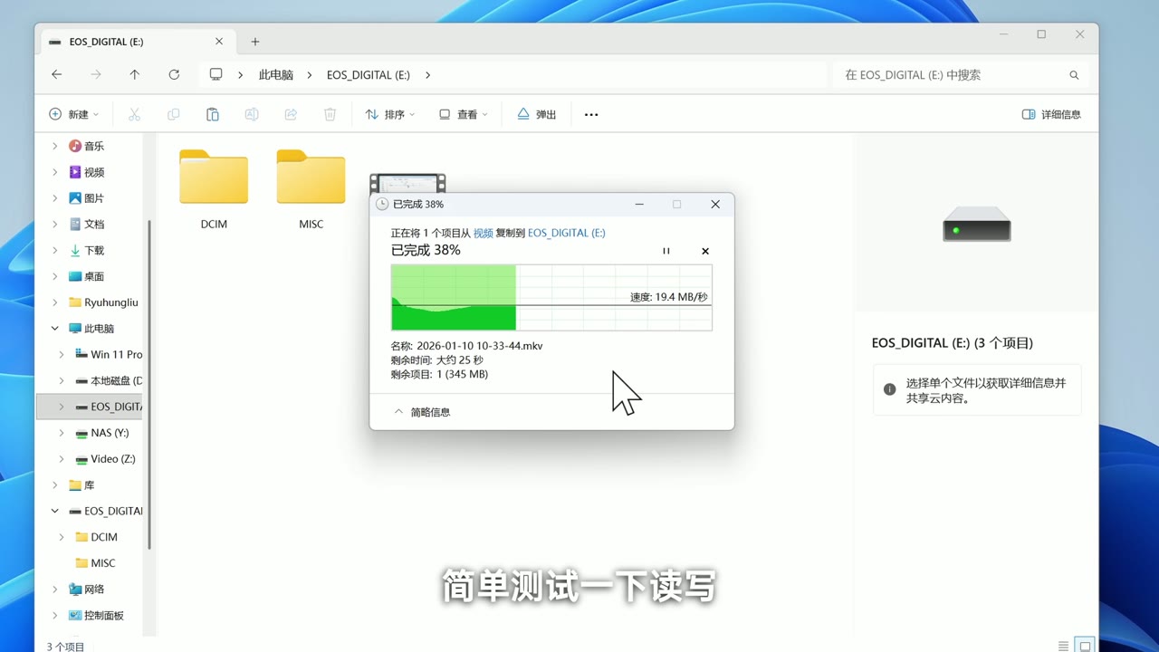Click the cut scissors icon

point(134,114)
